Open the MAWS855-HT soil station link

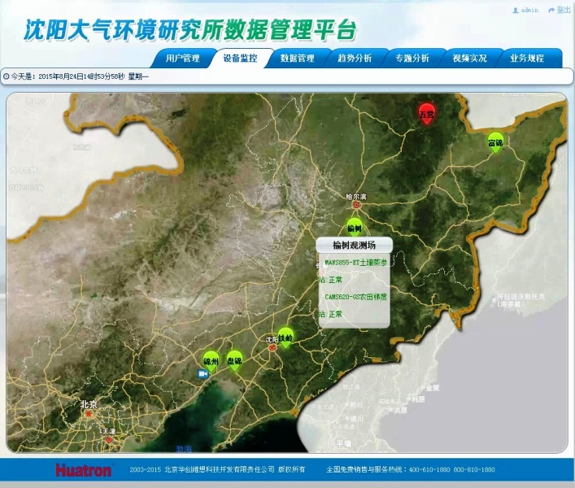pos(355,263)
